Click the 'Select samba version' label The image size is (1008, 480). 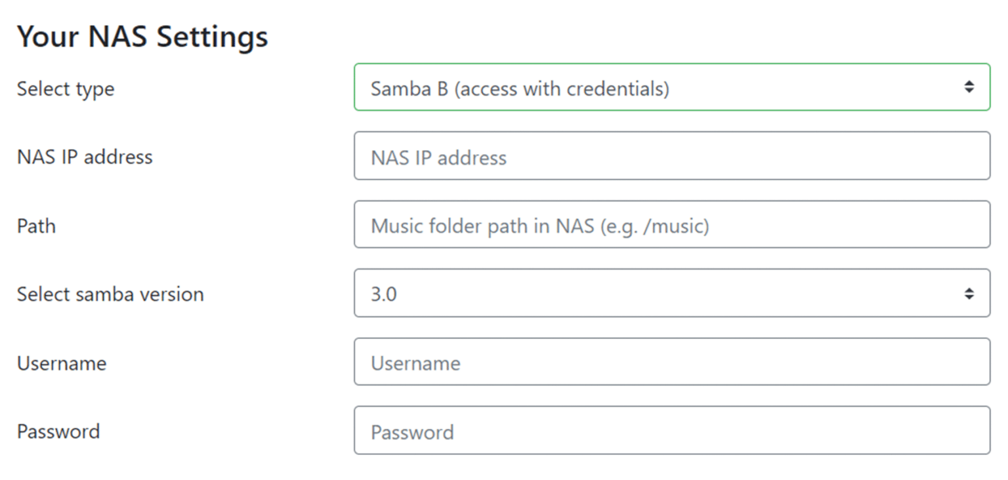110,294
